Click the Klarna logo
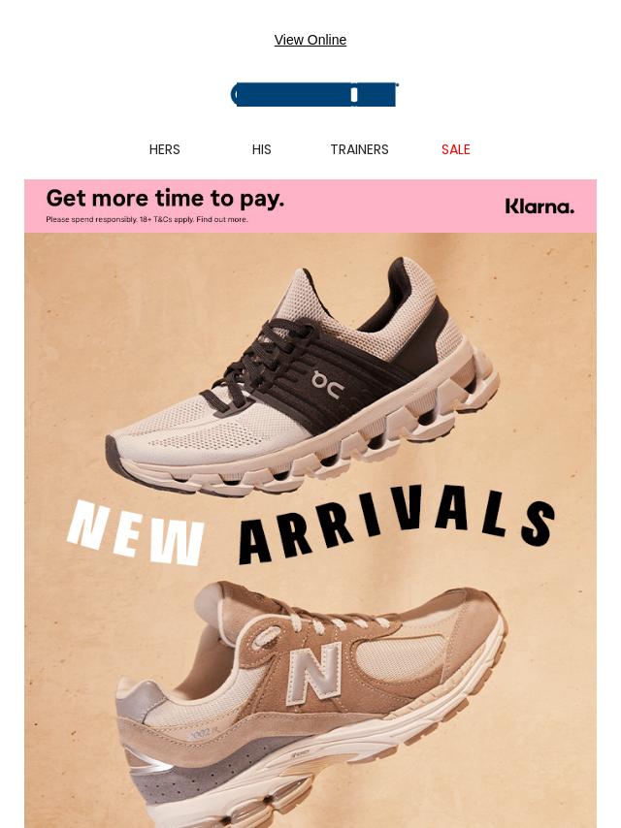 (x=539, y=206)
